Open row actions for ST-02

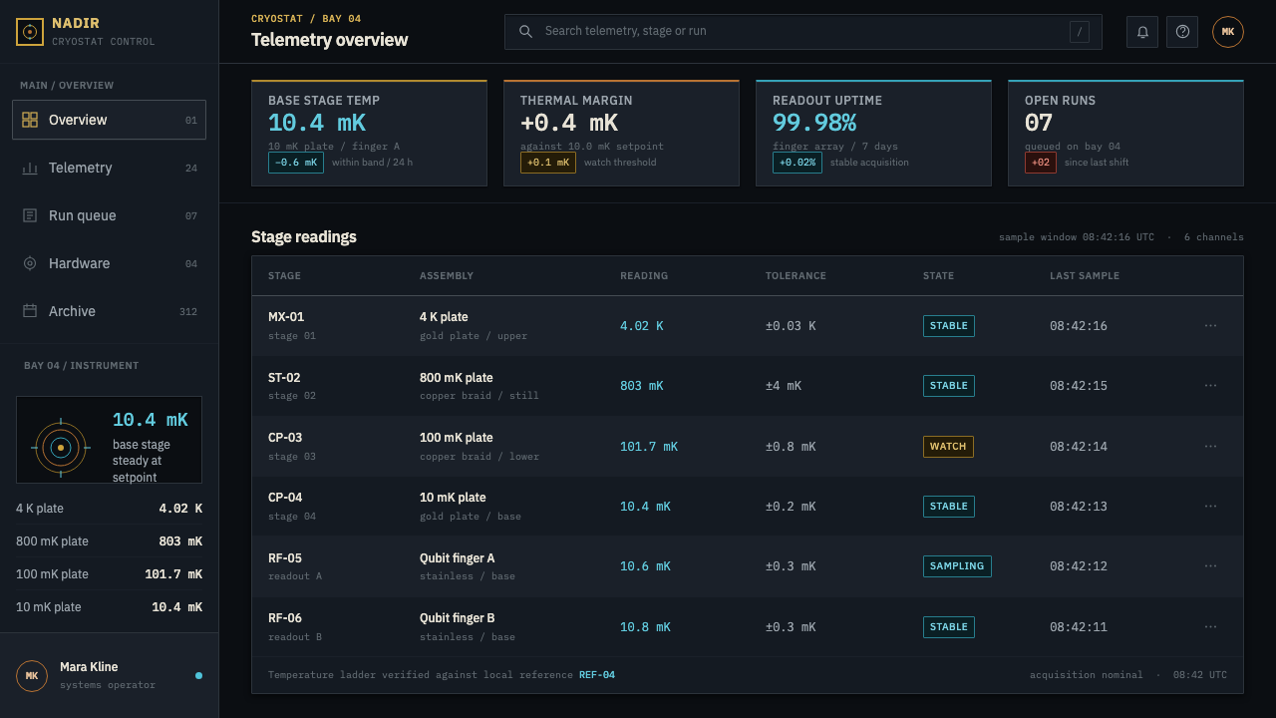tap(1210, 386)
